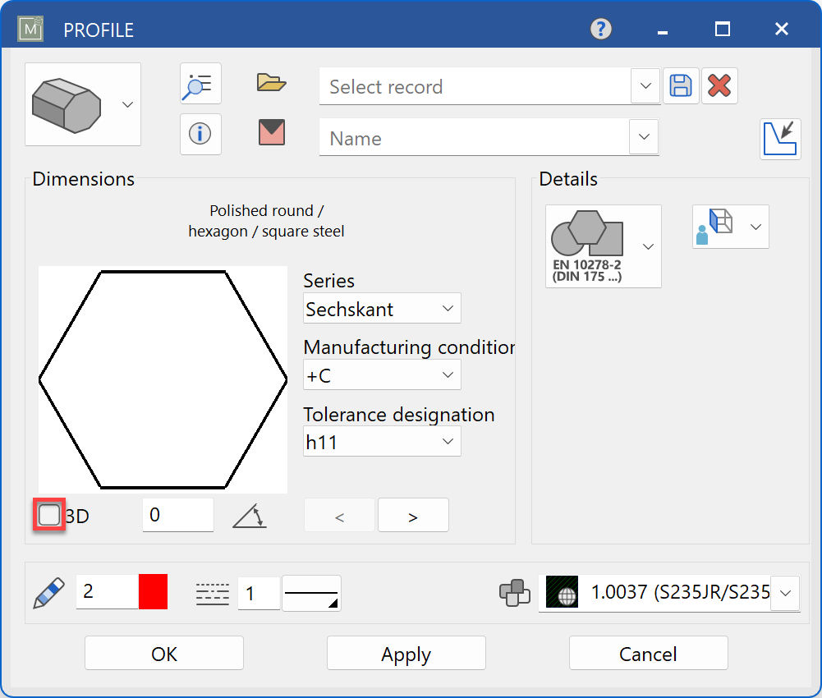Enable the 3D checkbox
Viewport: 822px width, 698px height.
48,514
